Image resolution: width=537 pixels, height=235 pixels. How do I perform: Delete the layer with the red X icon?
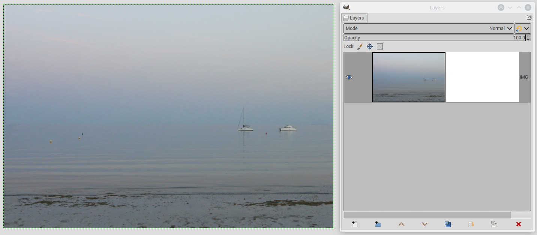519,224
